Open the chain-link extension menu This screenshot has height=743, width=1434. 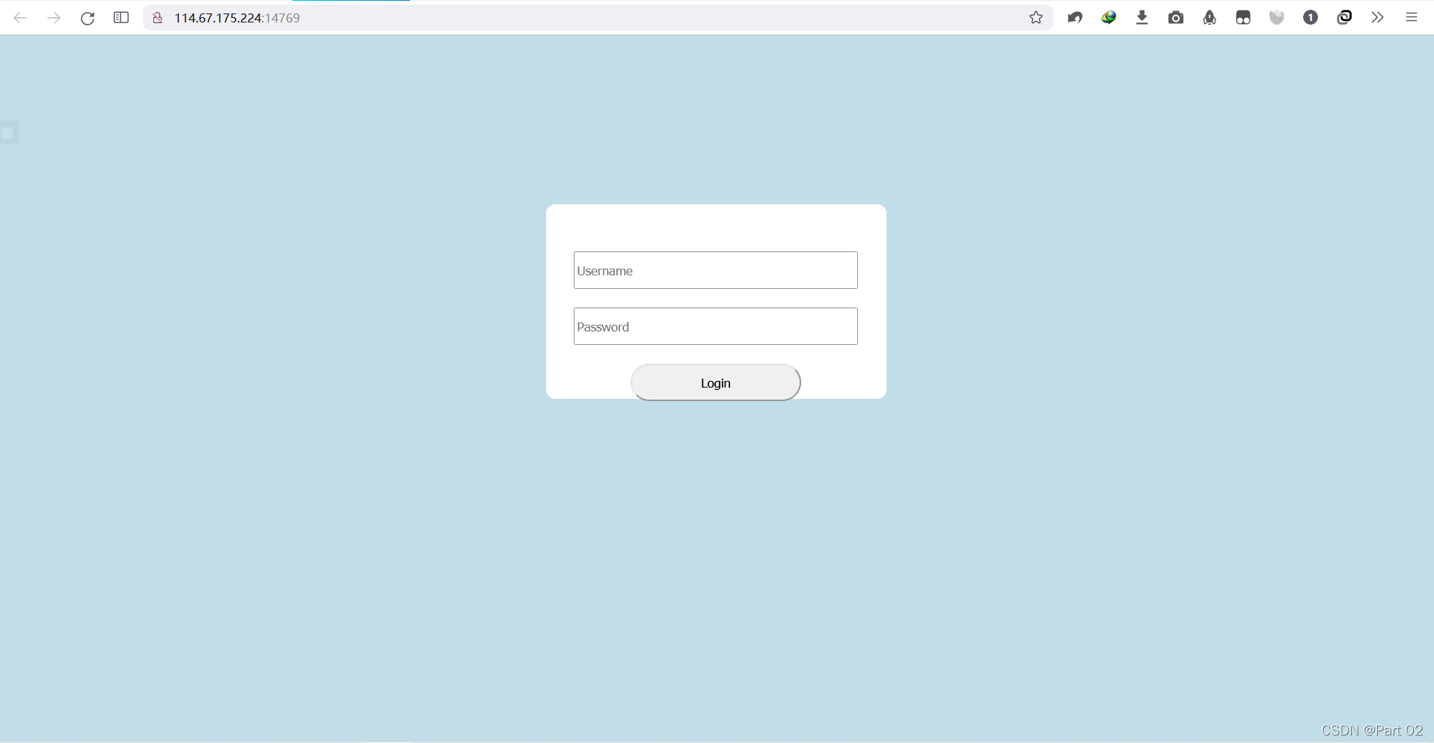[1344, 17]
